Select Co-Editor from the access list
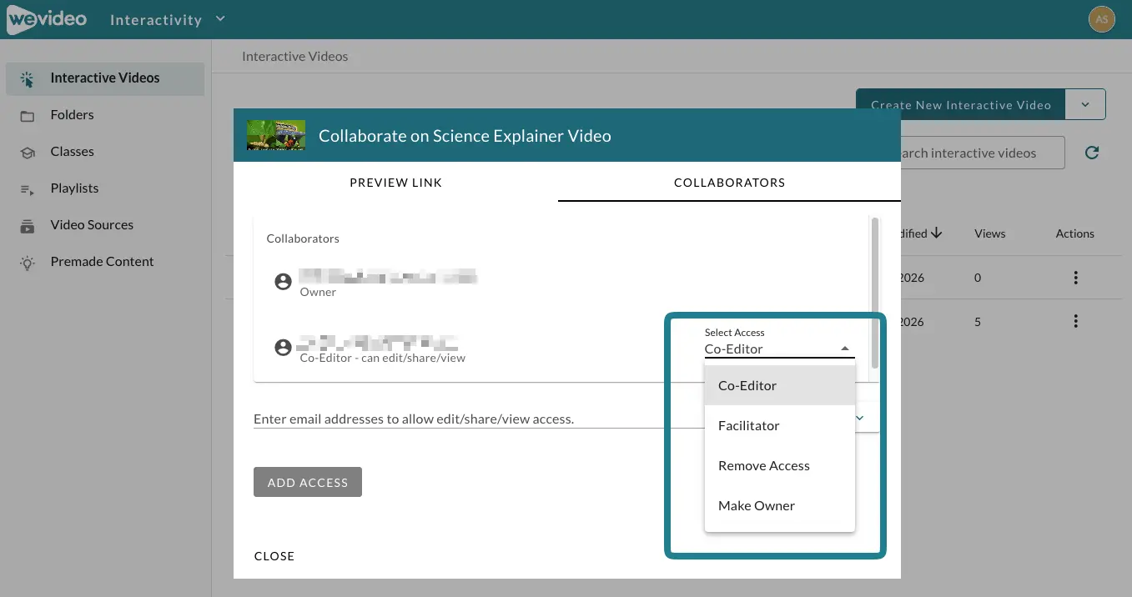The height and width of the screenshot is (597, 1132). tap(780, 386)
